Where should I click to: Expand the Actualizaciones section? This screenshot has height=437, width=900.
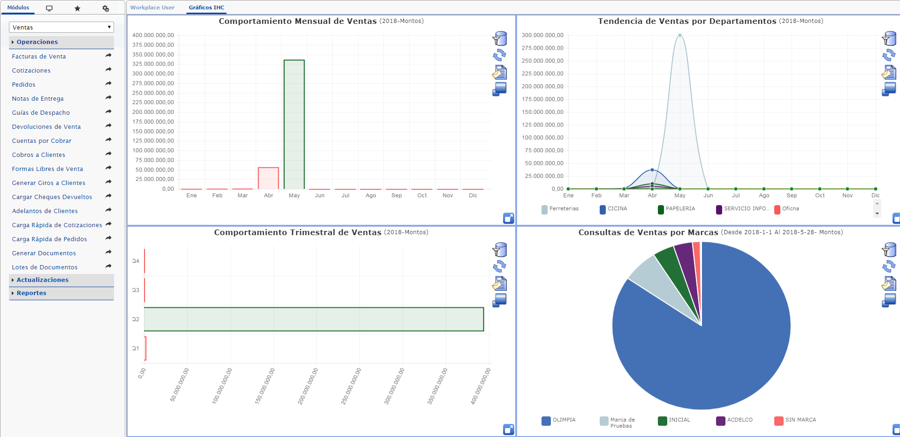(43, 280)
